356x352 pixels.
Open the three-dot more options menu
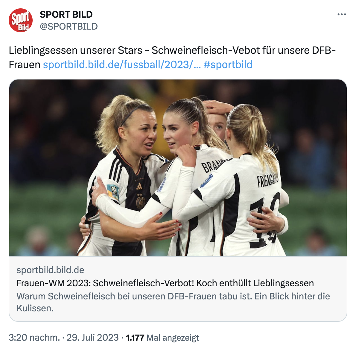[x=341, y=15]
